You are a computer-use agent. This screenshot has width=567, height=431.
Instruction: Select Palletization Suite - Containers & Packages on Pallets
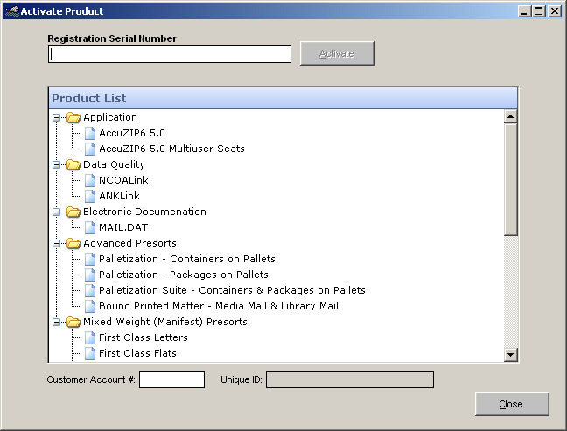point(232,290)
